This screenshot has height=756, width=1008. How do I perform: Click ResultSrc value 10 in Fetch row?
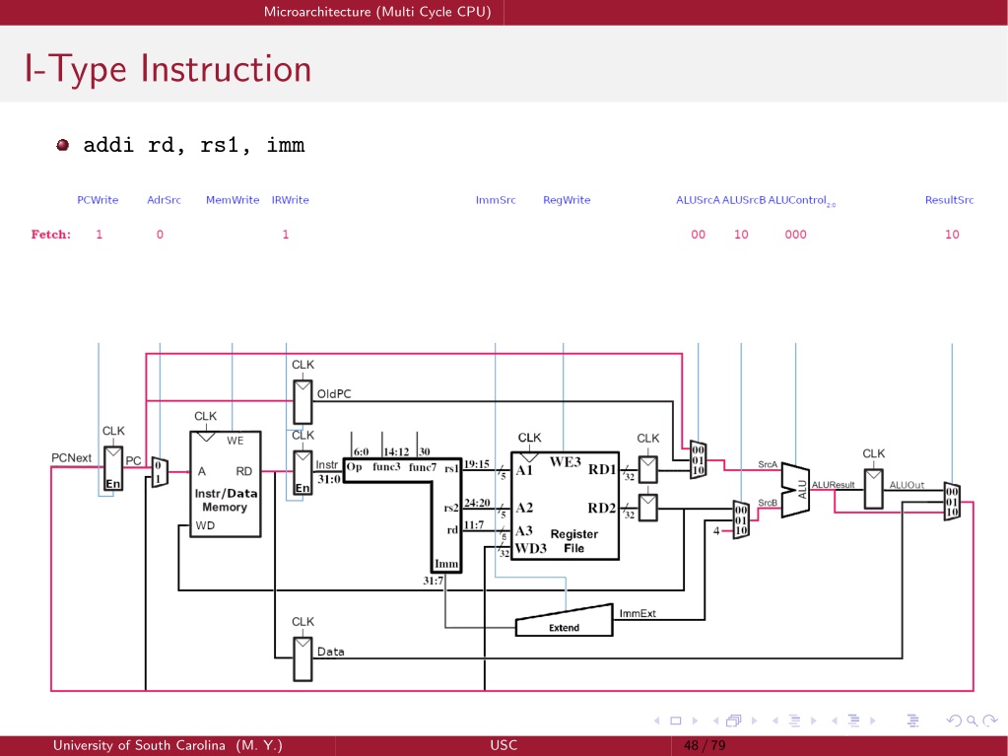pos(952,235)
